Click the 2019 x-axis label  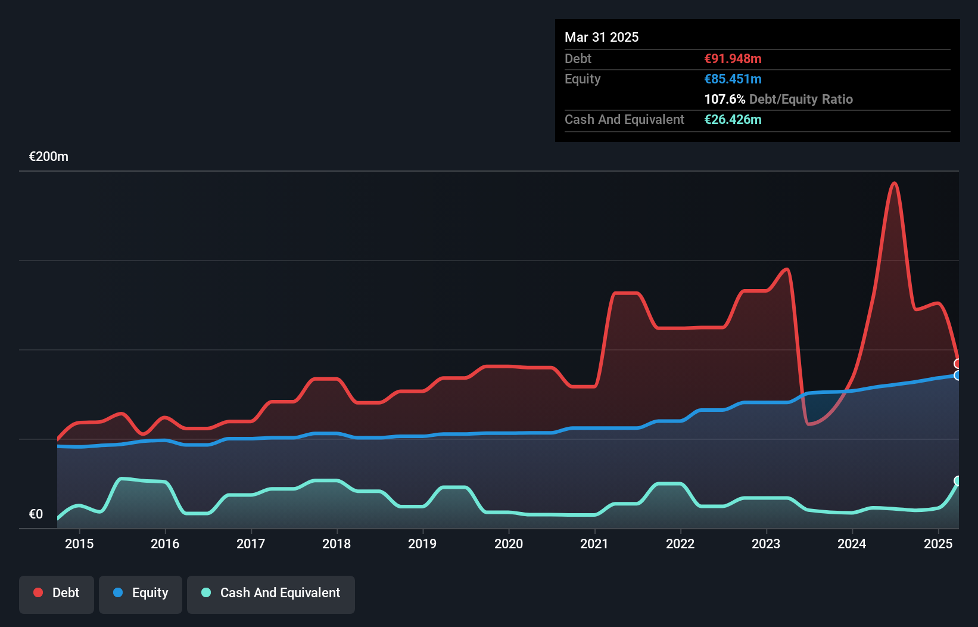422,544
